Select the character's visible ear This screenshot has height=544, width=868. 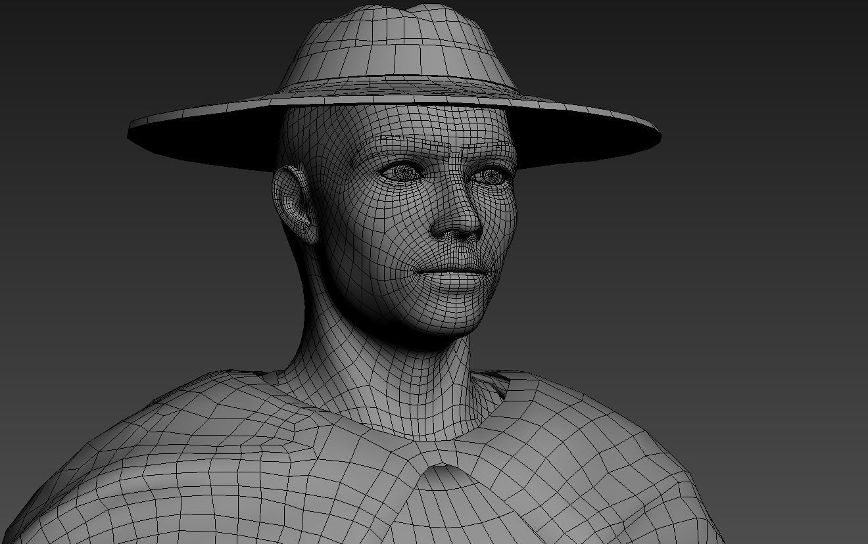click(x=295, y=204)
